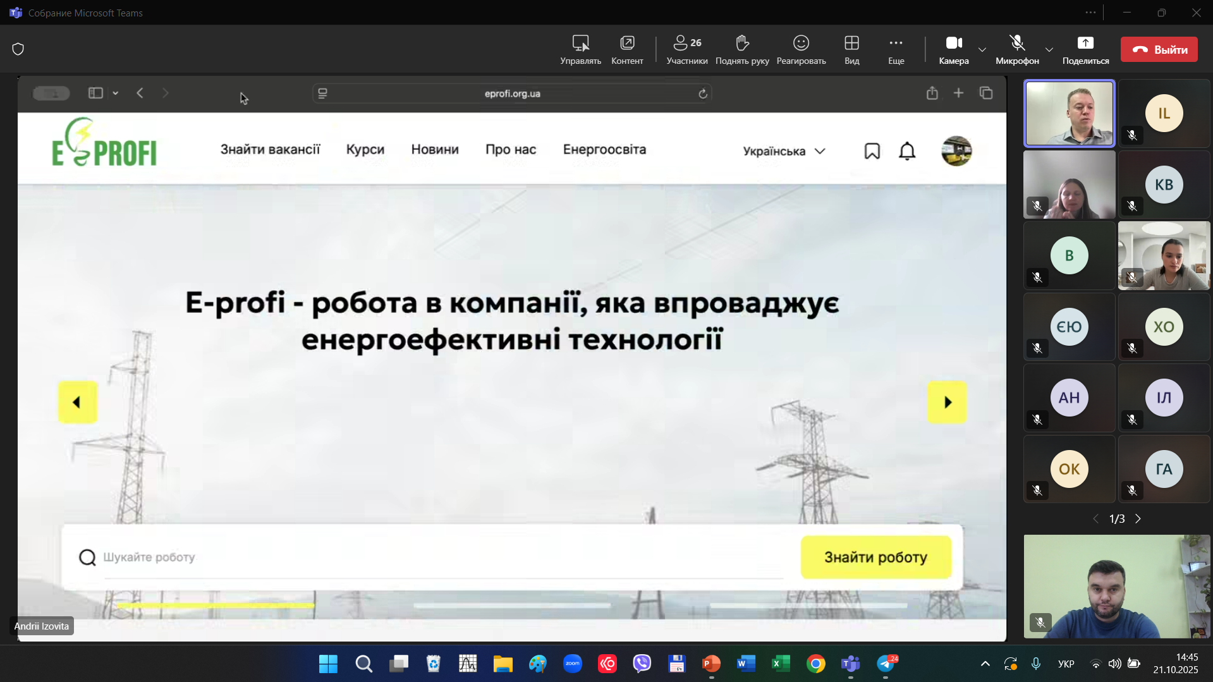The width and height of the screenshot is (1213, 682).
Task: Expand camera device options arrow
Action: pos(982,49)
